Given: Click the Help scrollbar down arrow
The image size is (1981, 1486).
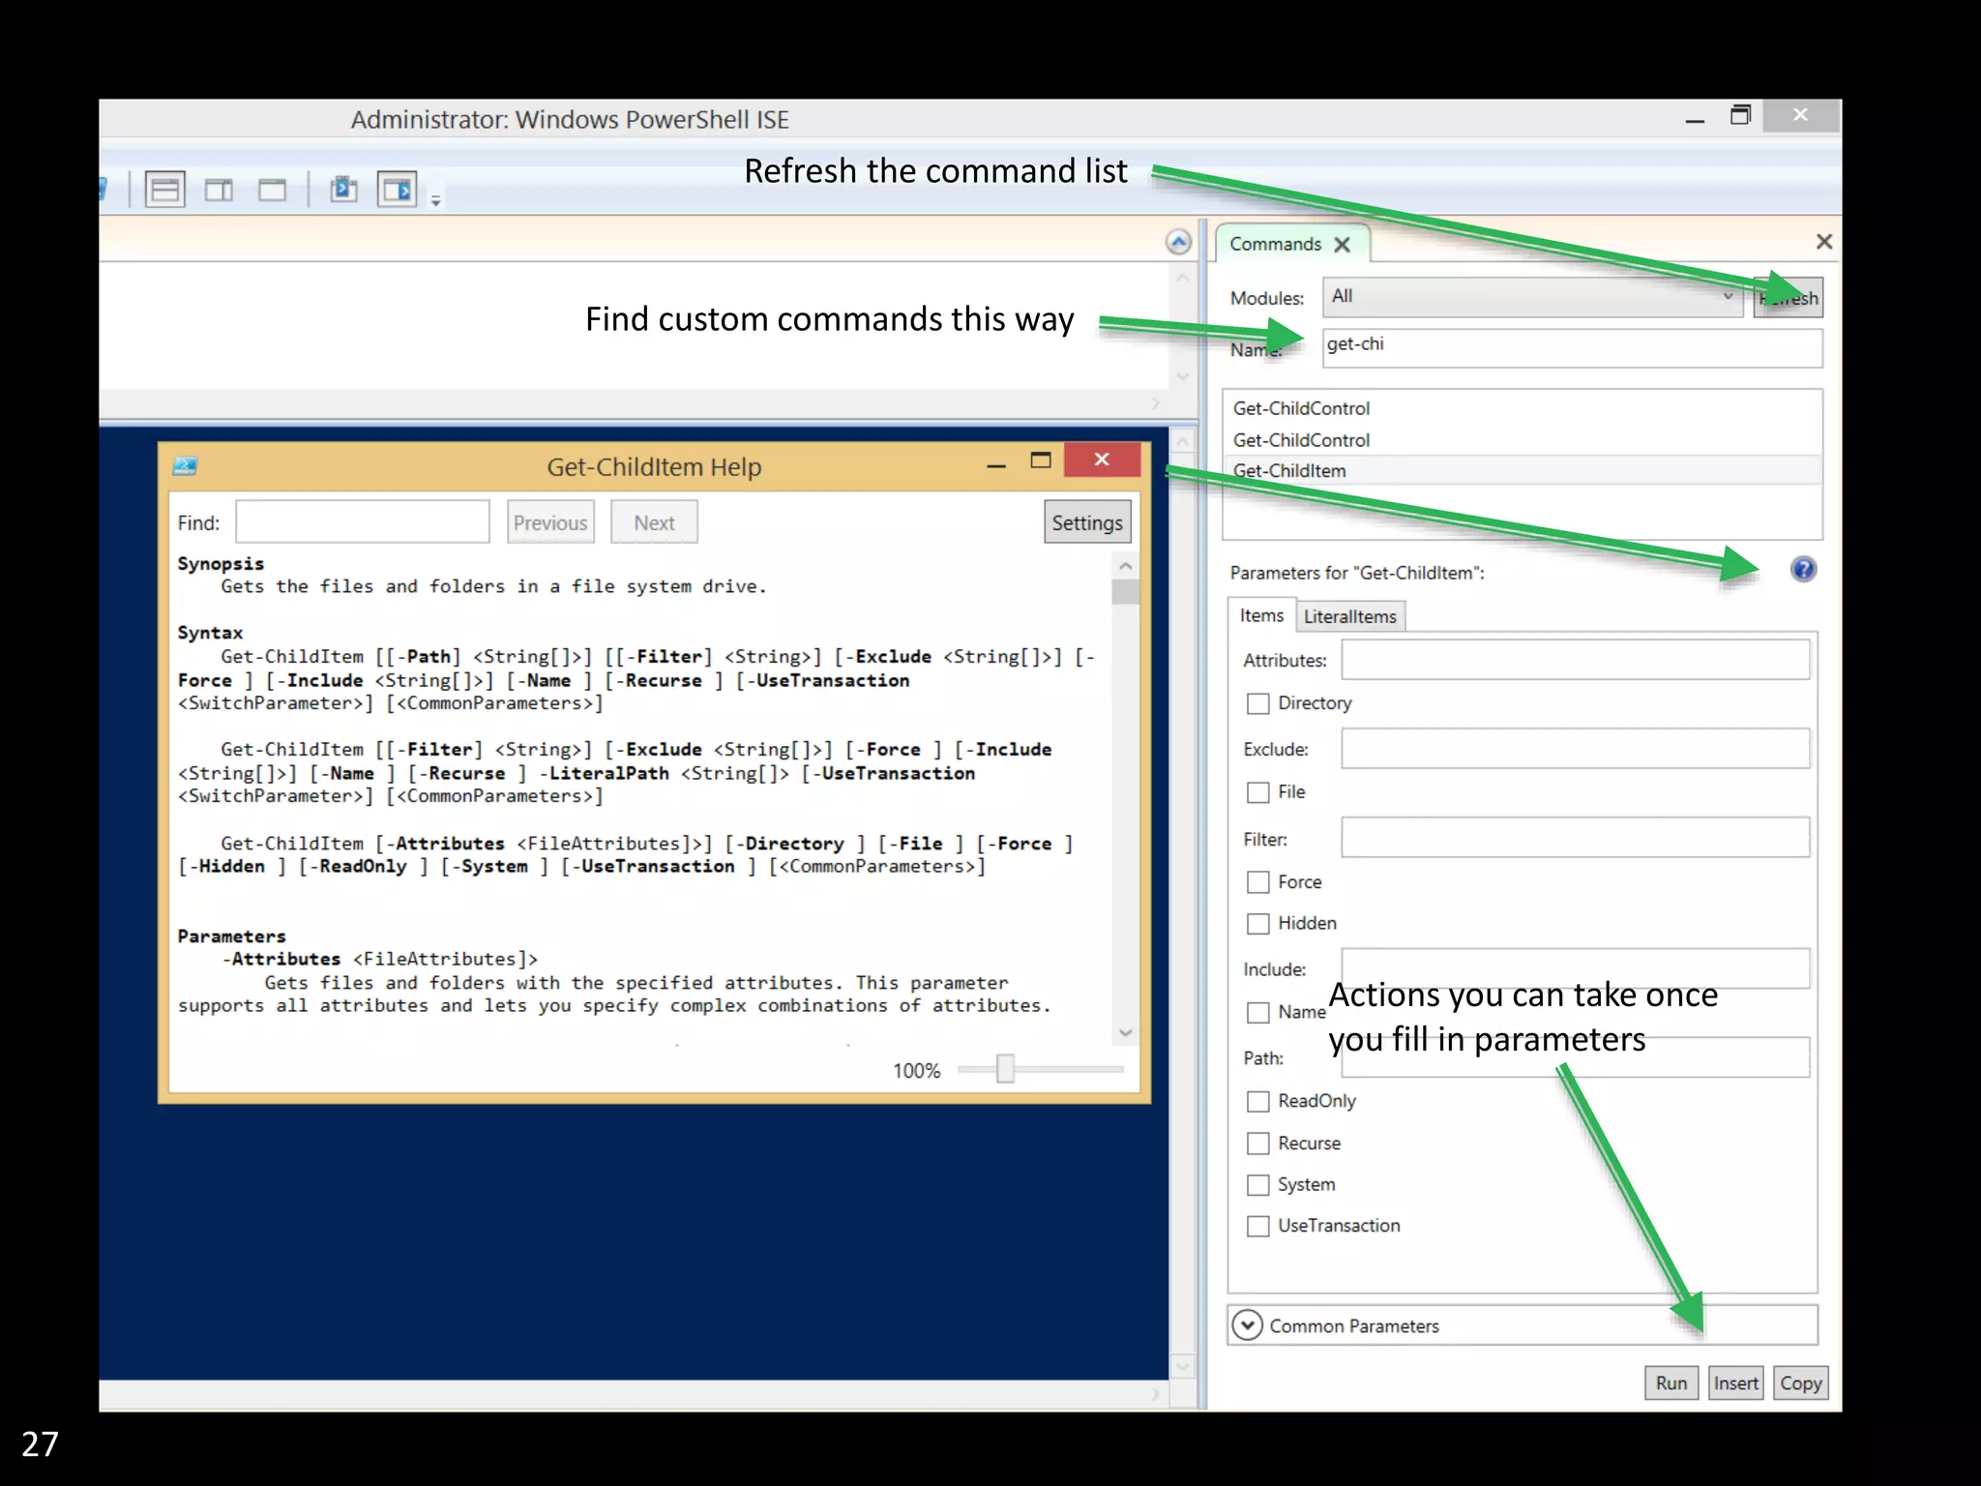Looking at the screenshot, I should 1125,1033.
